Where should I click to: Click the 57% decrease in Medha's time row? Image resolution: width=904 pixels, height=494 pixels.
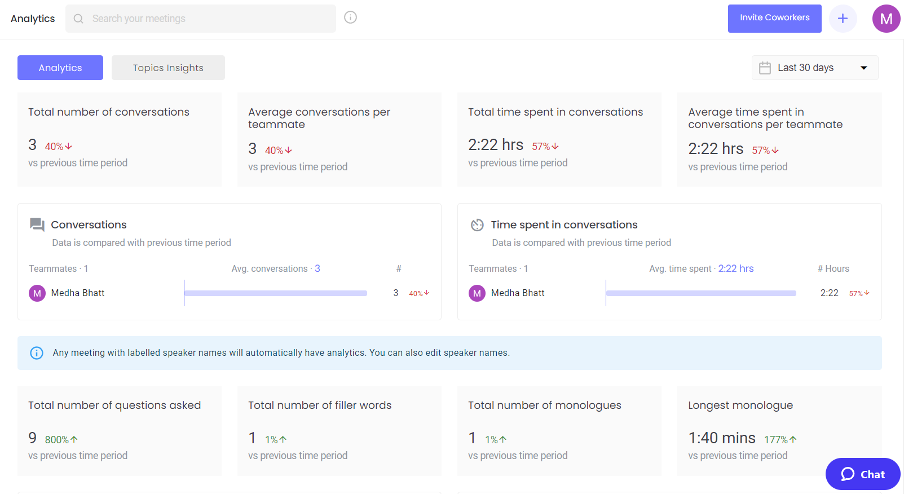(x=859, y=293)
